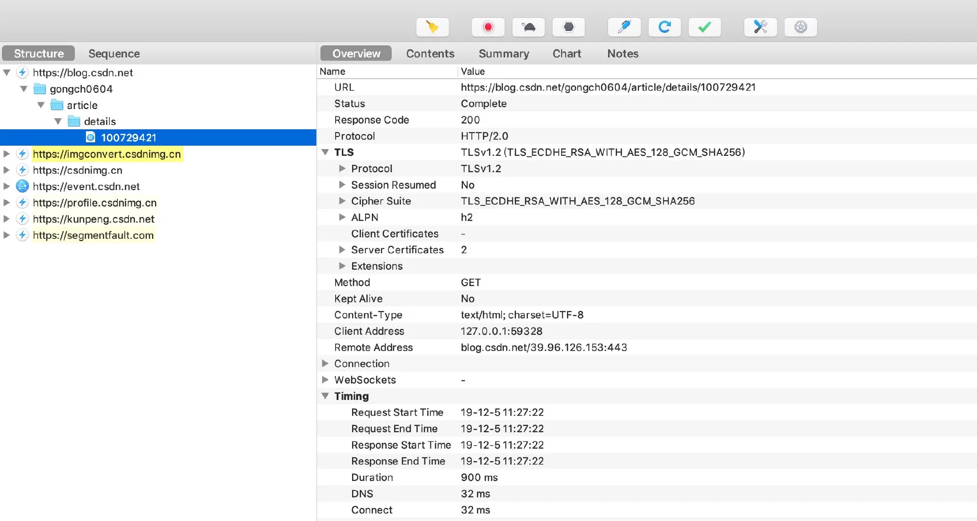Expand the https://segmentfault.com host
Image resolution: width=977 pixels, height=521 pixels.
[x=7, y=235]
